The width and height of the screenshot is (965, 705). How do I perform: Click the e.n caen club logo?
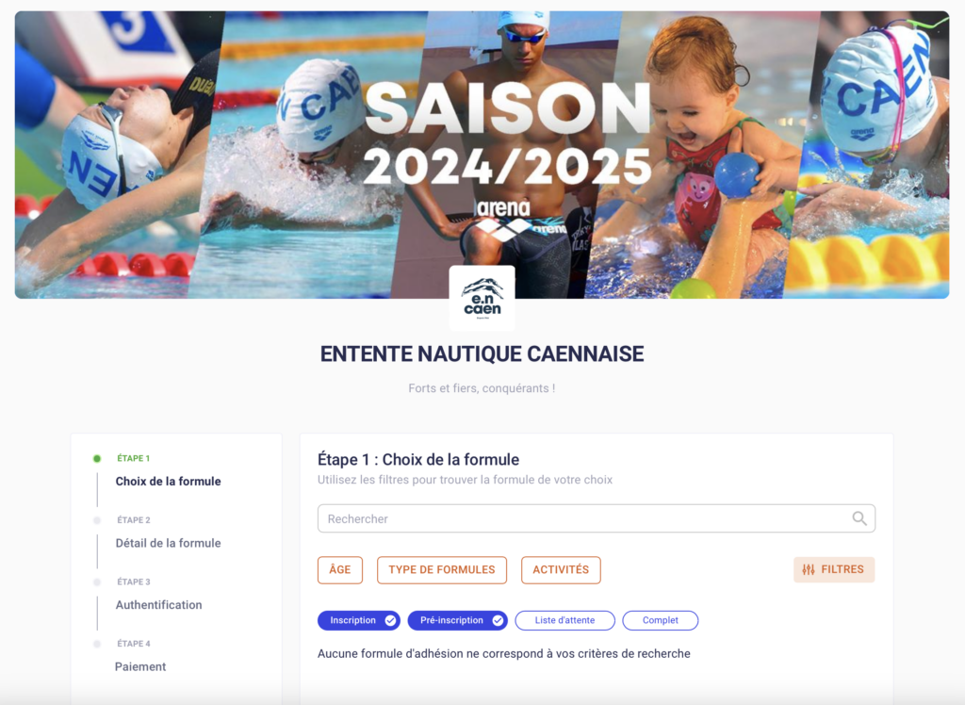(x=482, y=298)
